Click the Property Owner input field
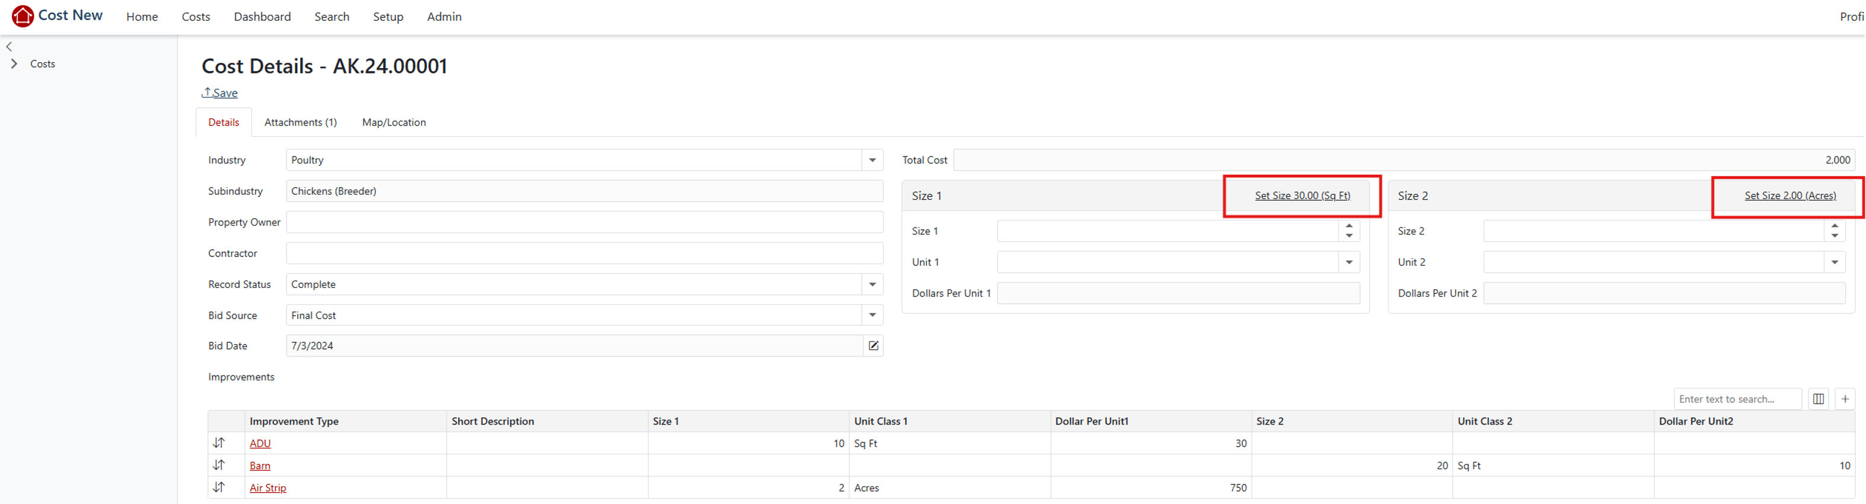The height and width of the screenshot is (504, 1866). pyautogui.click(x=584, y=223)
